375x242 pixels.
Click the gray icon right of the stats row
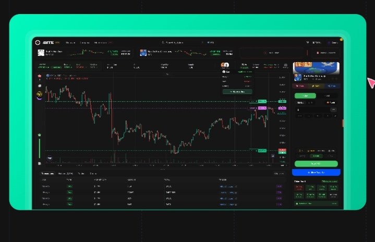pos(286,65)
